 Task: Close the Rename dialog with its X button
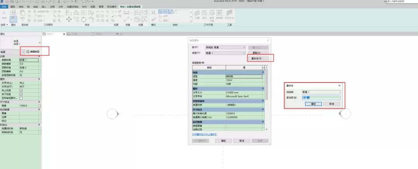[339, 86]
